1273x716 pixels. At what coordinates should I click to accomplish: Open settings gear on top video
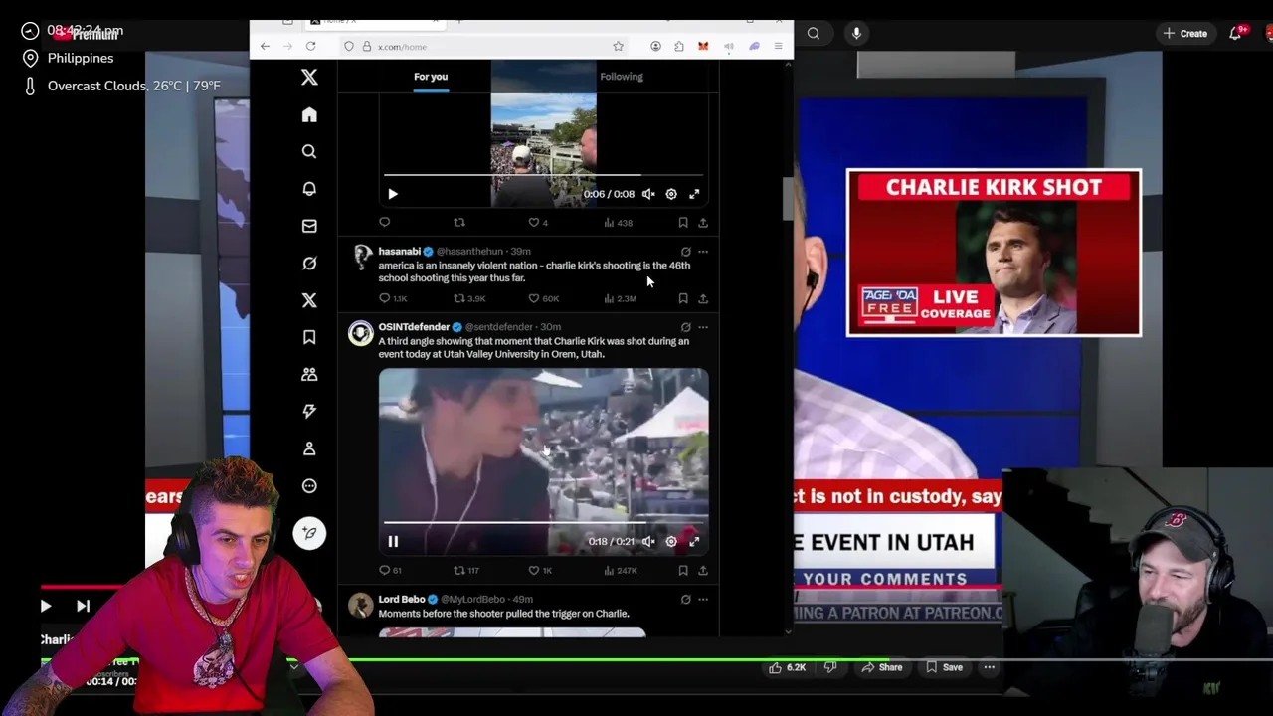(671, 194)
